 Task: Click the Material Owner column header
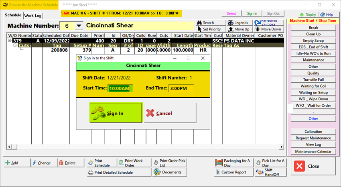[x=239, y=35]
